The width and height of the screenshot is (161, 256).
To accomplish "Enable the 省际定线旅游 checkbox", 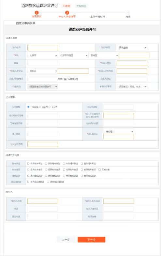I will [82, 176].
